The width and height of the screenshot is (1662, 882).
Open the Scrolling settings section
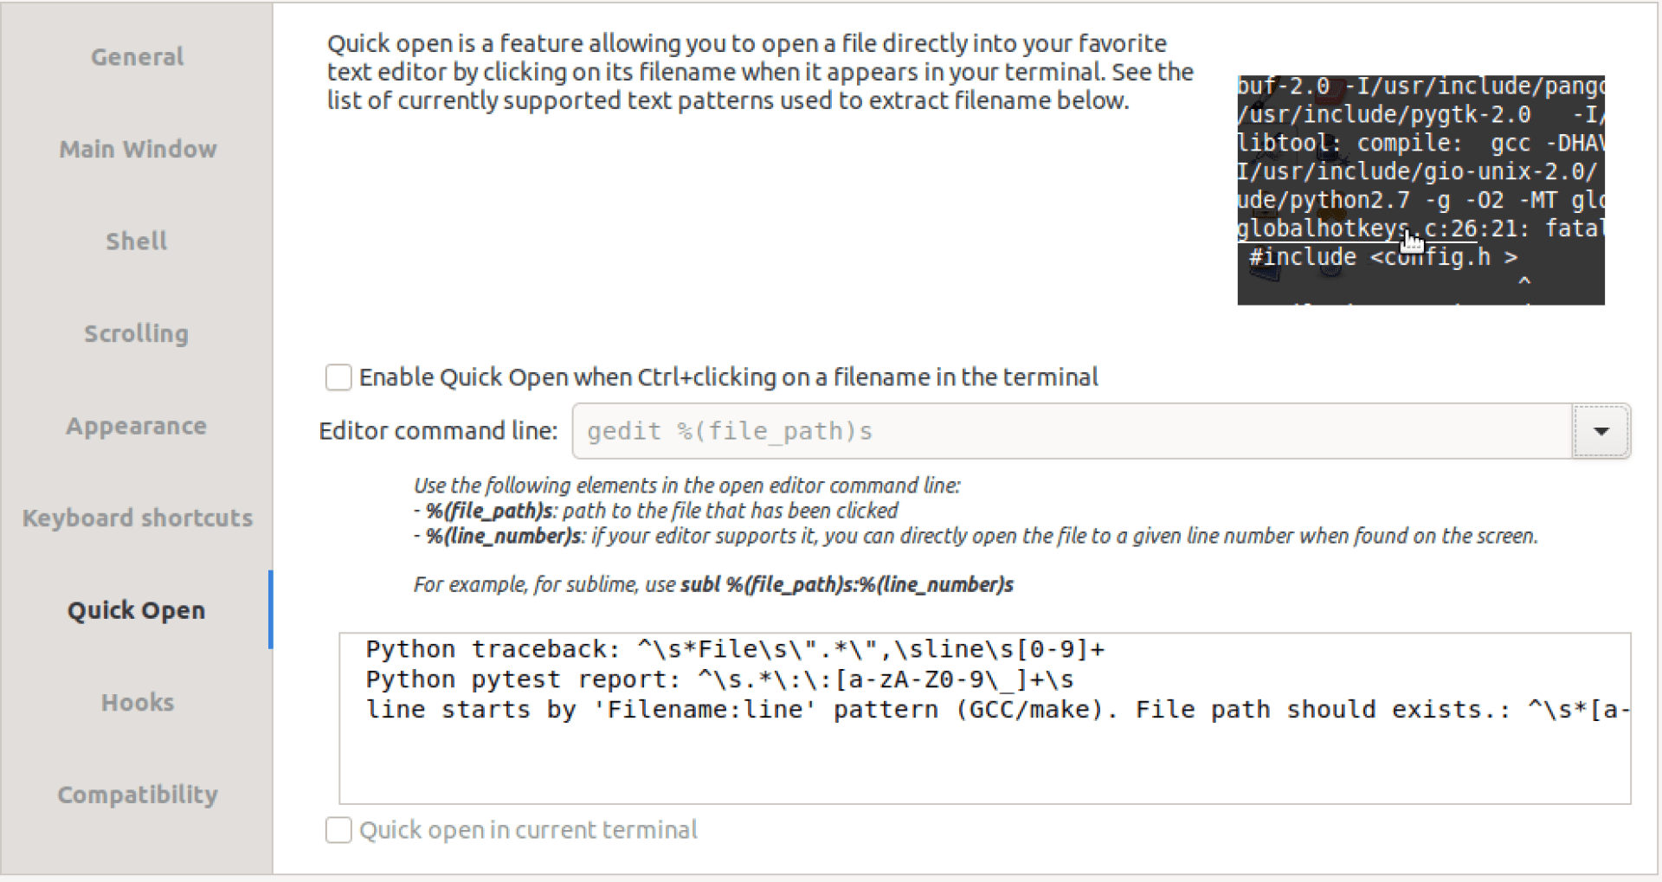tap(136, 333)
